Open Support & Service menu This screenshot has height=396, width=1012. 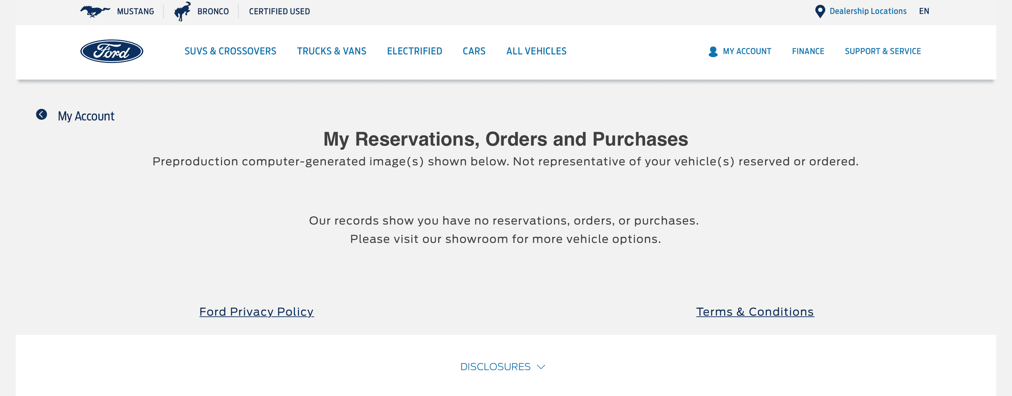coord(882,51)
